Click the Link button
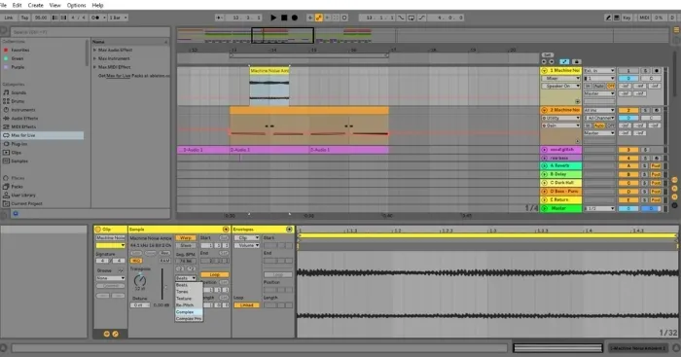This screenshot has height=357, width=681. click(9, 18)
